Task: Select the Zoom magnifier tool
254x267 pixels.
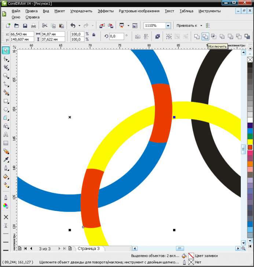Action: [6, 76]
